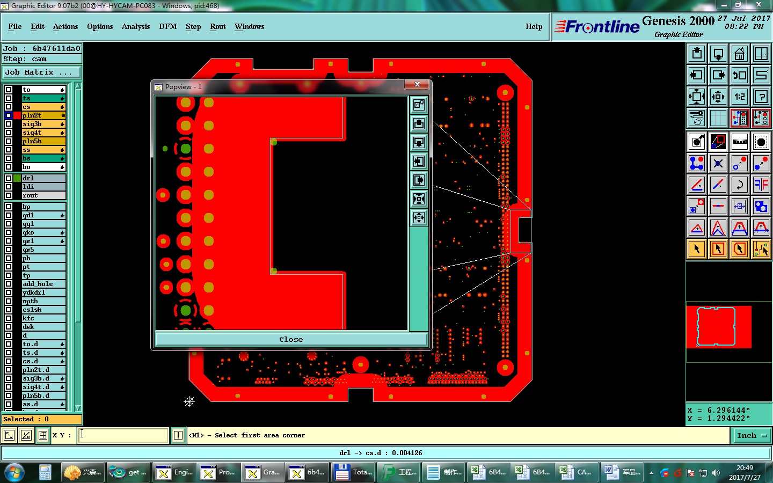773x483 pixels.
Task: Open the File menu
Action: pos(15,26)
